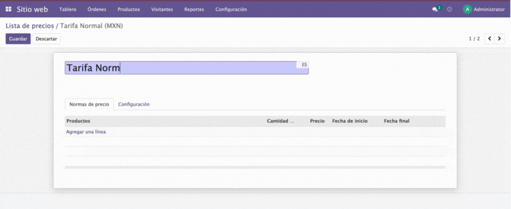511x209 pixels.
Task: Sort by Precio column header
Action: click(317, 121)
